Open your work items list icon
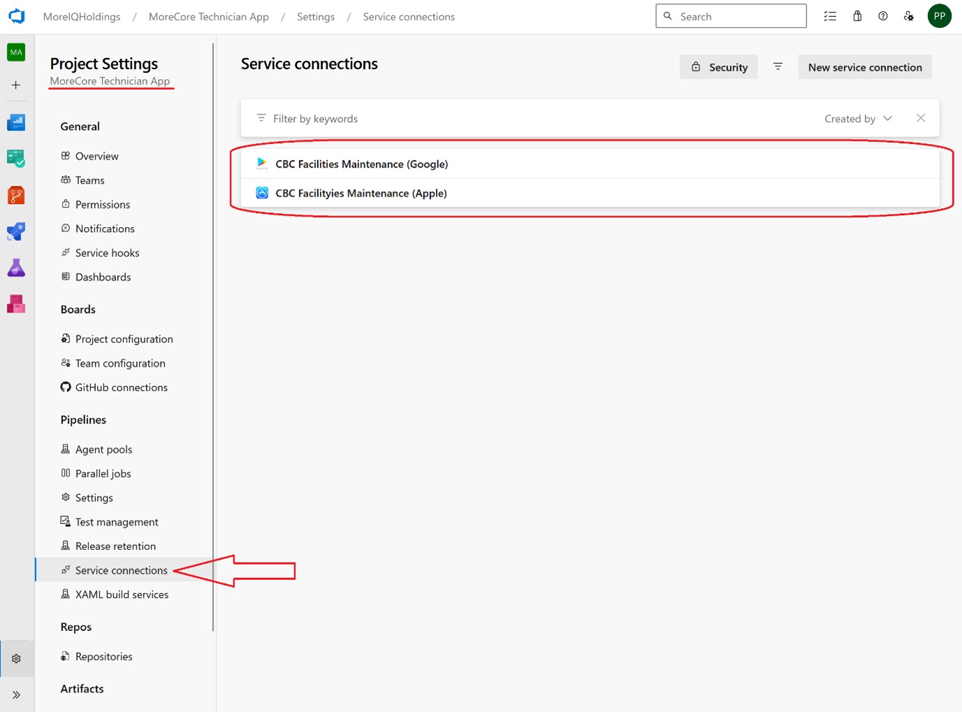962x712 pixels. click(829, 15)
